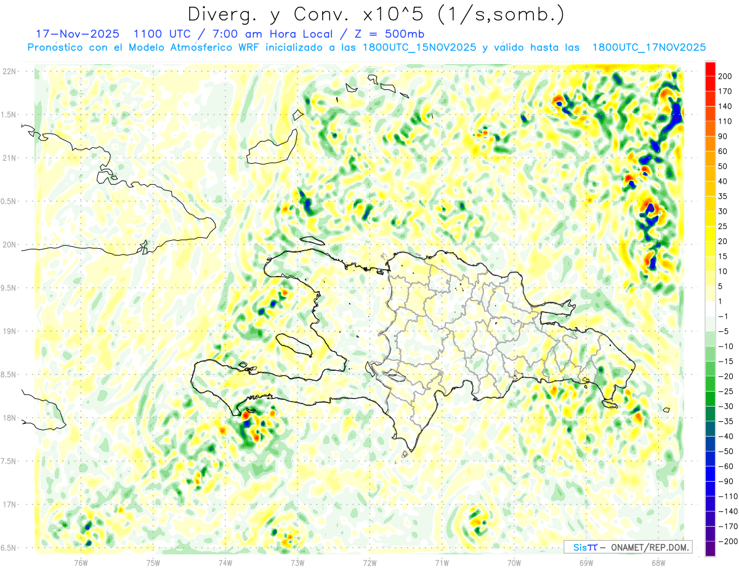This screenshot has width=739, height=571.
Task: Pick the white colorbar segment between 1 and -1
Action: [710, 309]
